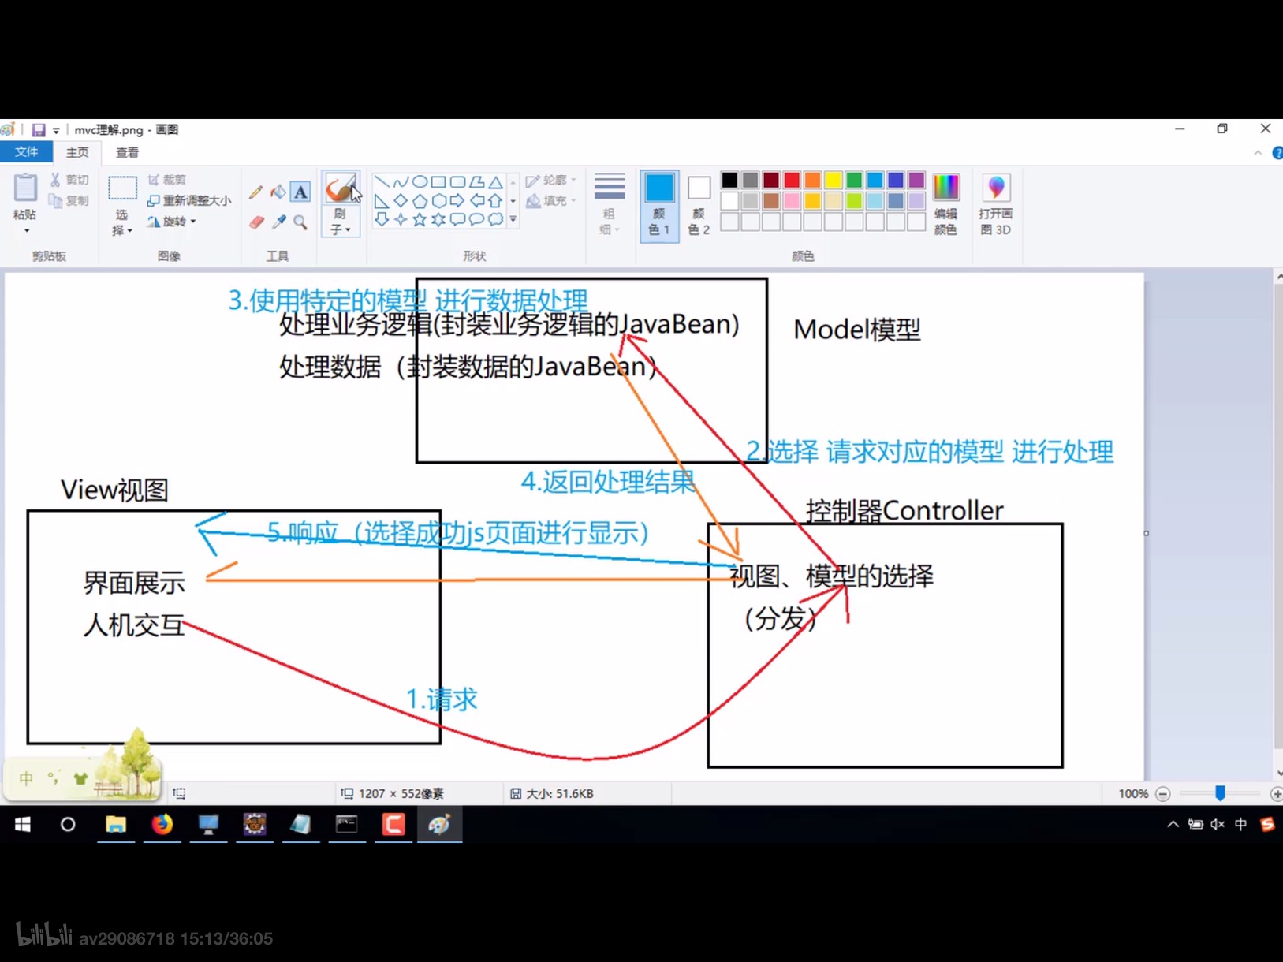Click the zoom out minus button
The image size is (1283, 962).
click(x=1162, y=794)
